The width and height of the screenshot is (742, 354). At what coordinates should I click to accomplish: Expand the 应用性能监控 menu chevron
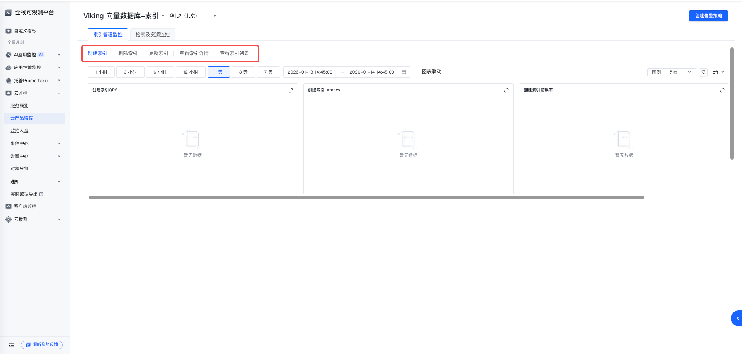tap(59, 67)
